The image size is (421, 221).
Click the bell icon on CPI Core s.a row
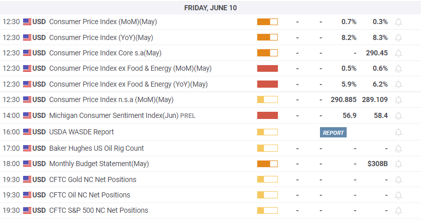[398, 53]
